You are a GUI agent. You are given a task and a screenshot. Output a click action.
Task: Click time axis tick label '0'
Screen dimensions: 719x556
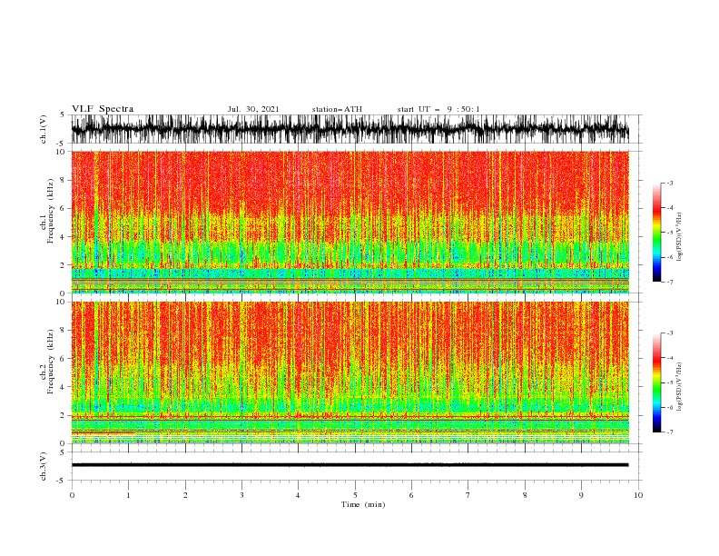click(x=72, y=495)
